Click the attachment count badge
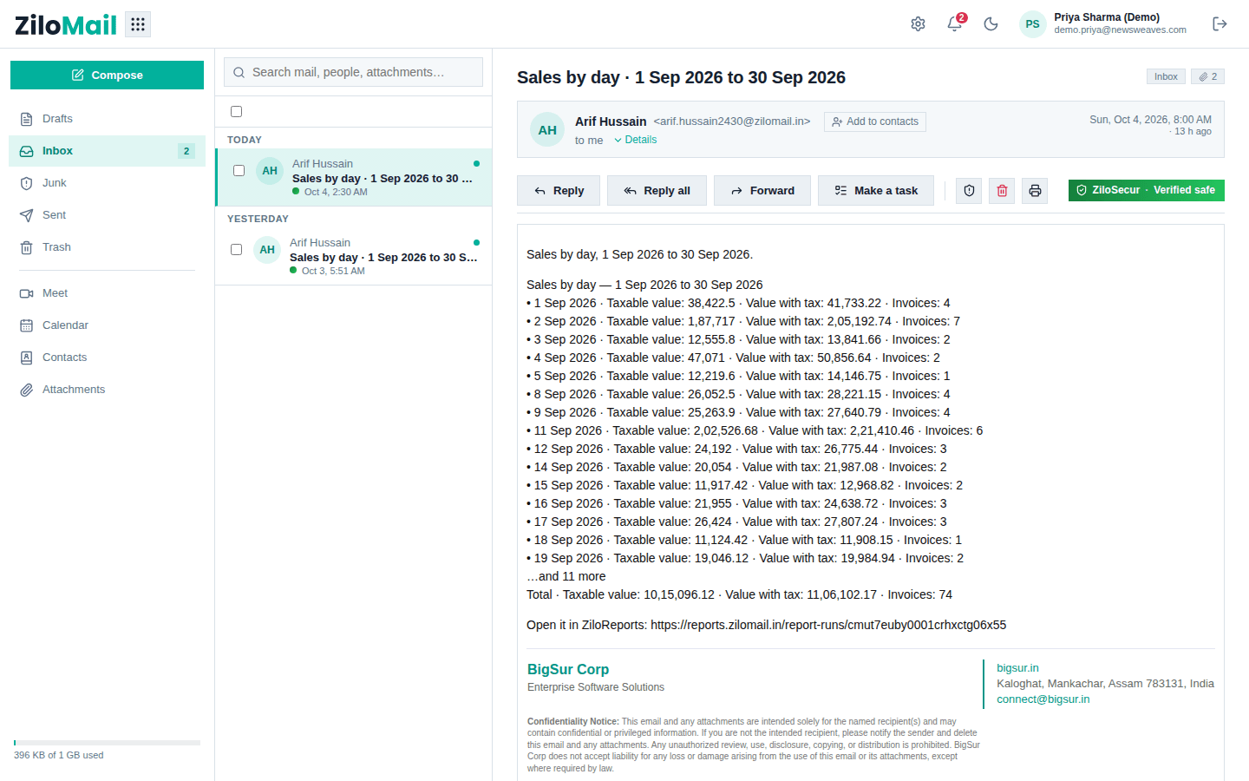 [x=1207, y=76]
